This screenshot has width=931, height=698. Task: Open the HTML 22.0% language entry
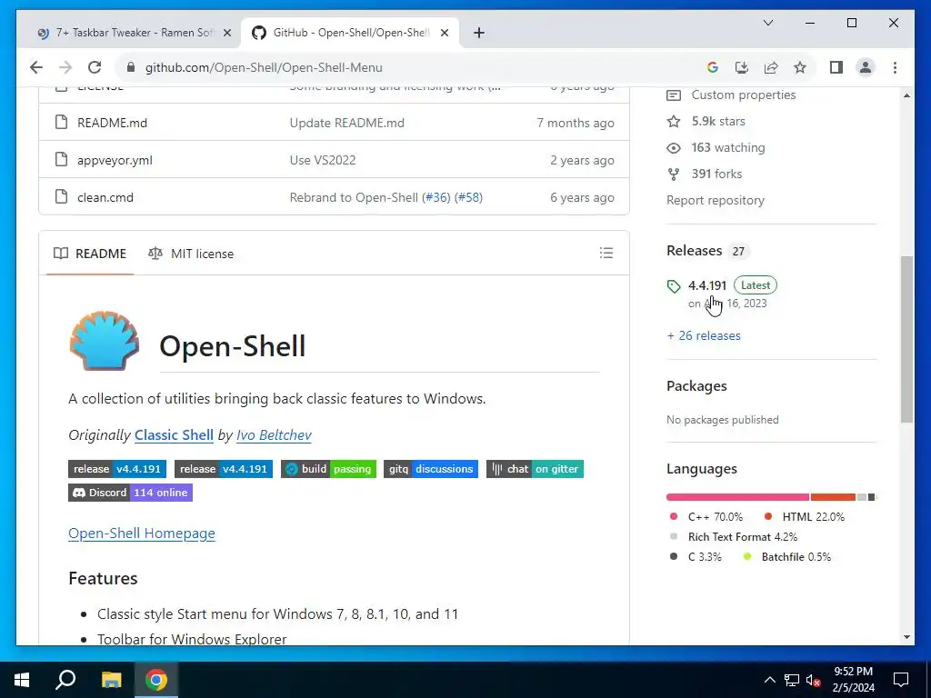804,517
